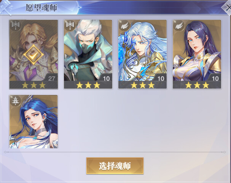This screenshot has height=183, width=231.
Task: Pick the dark purple-haired armored woman card
Action: coord(197,55)
